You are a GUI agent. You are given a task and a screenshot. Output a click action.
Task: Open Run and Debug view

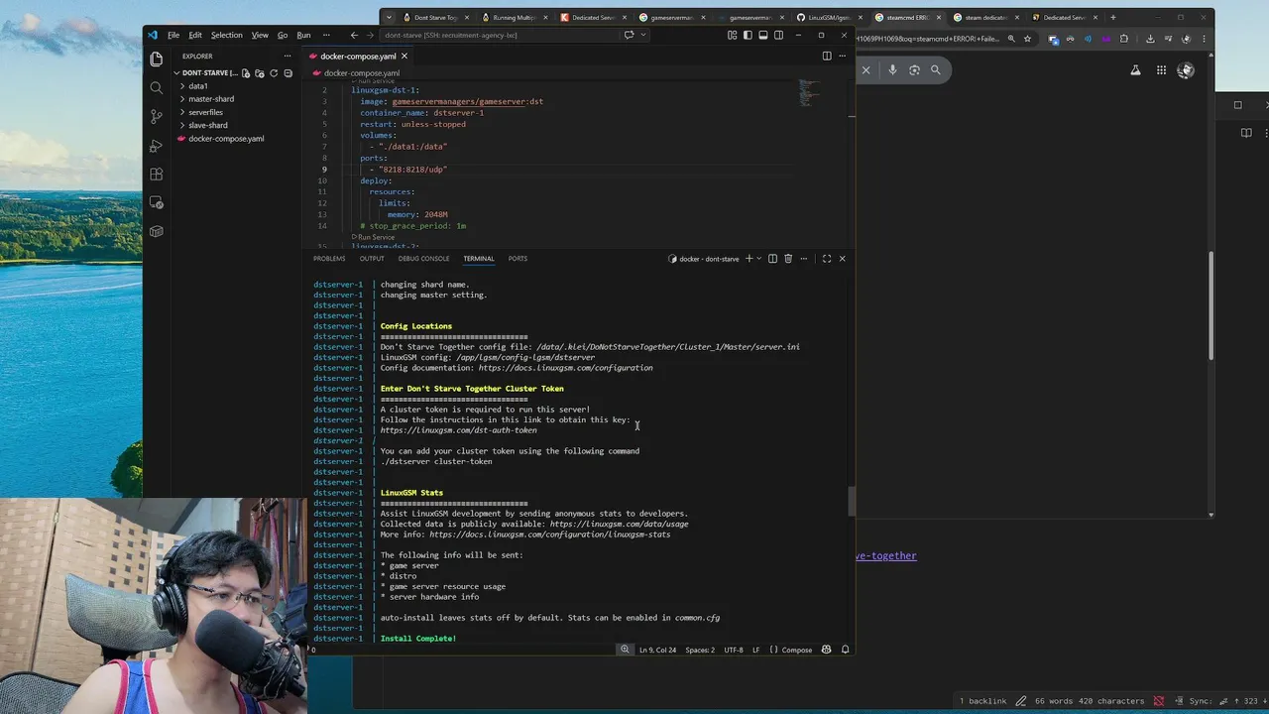156,146
